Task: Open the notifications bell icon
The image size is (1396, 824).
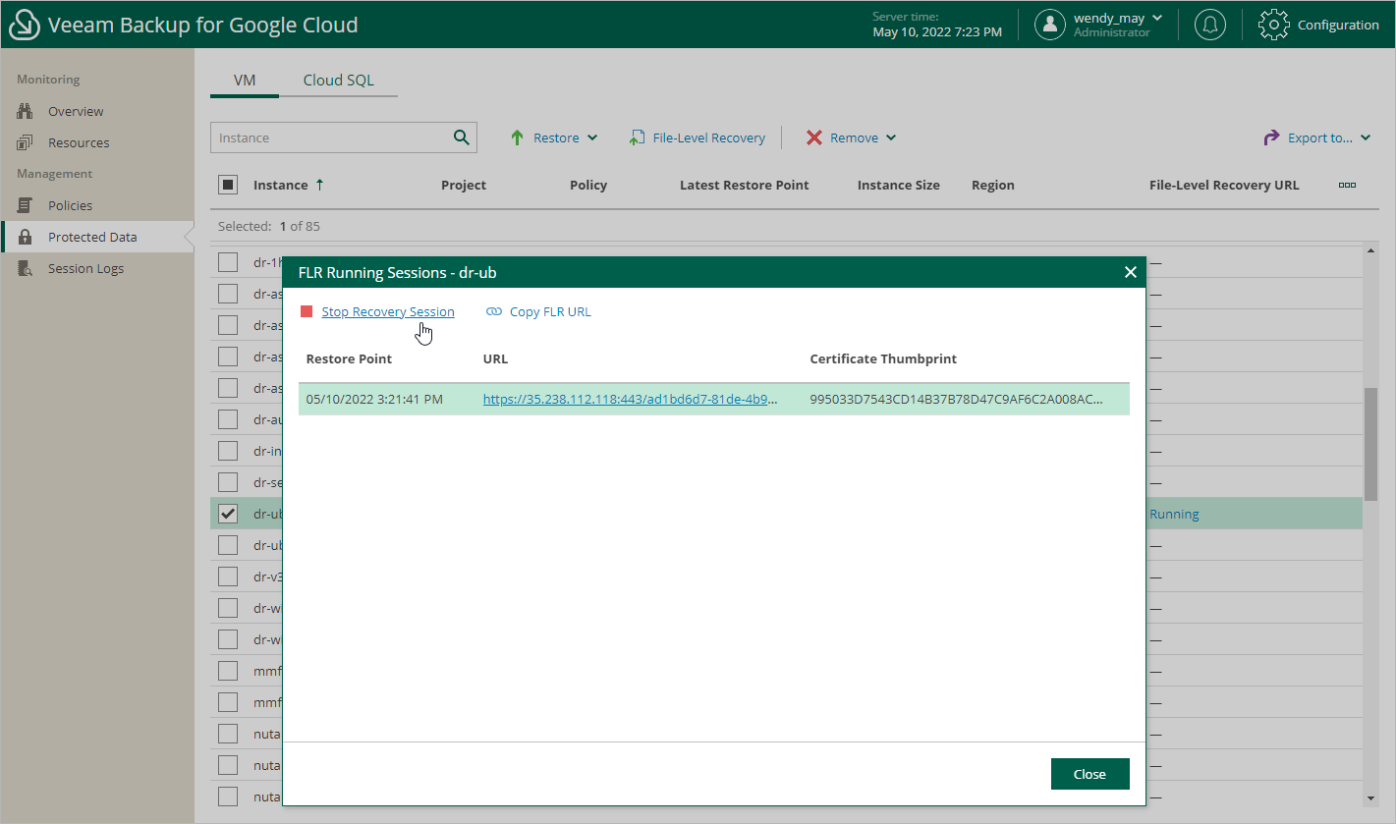Action: [1209, 25]
